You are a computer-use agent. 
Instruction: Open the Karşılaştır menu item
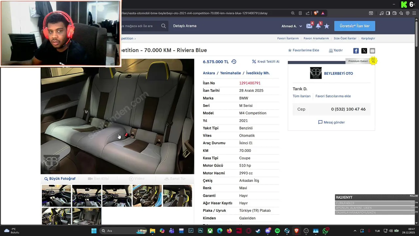click(368, 38)
